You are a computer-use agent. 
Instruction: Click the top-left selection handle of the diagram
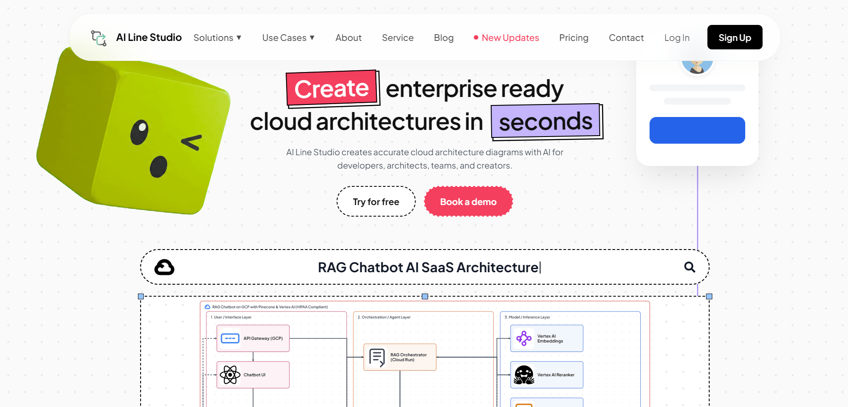tap(141, 296)
